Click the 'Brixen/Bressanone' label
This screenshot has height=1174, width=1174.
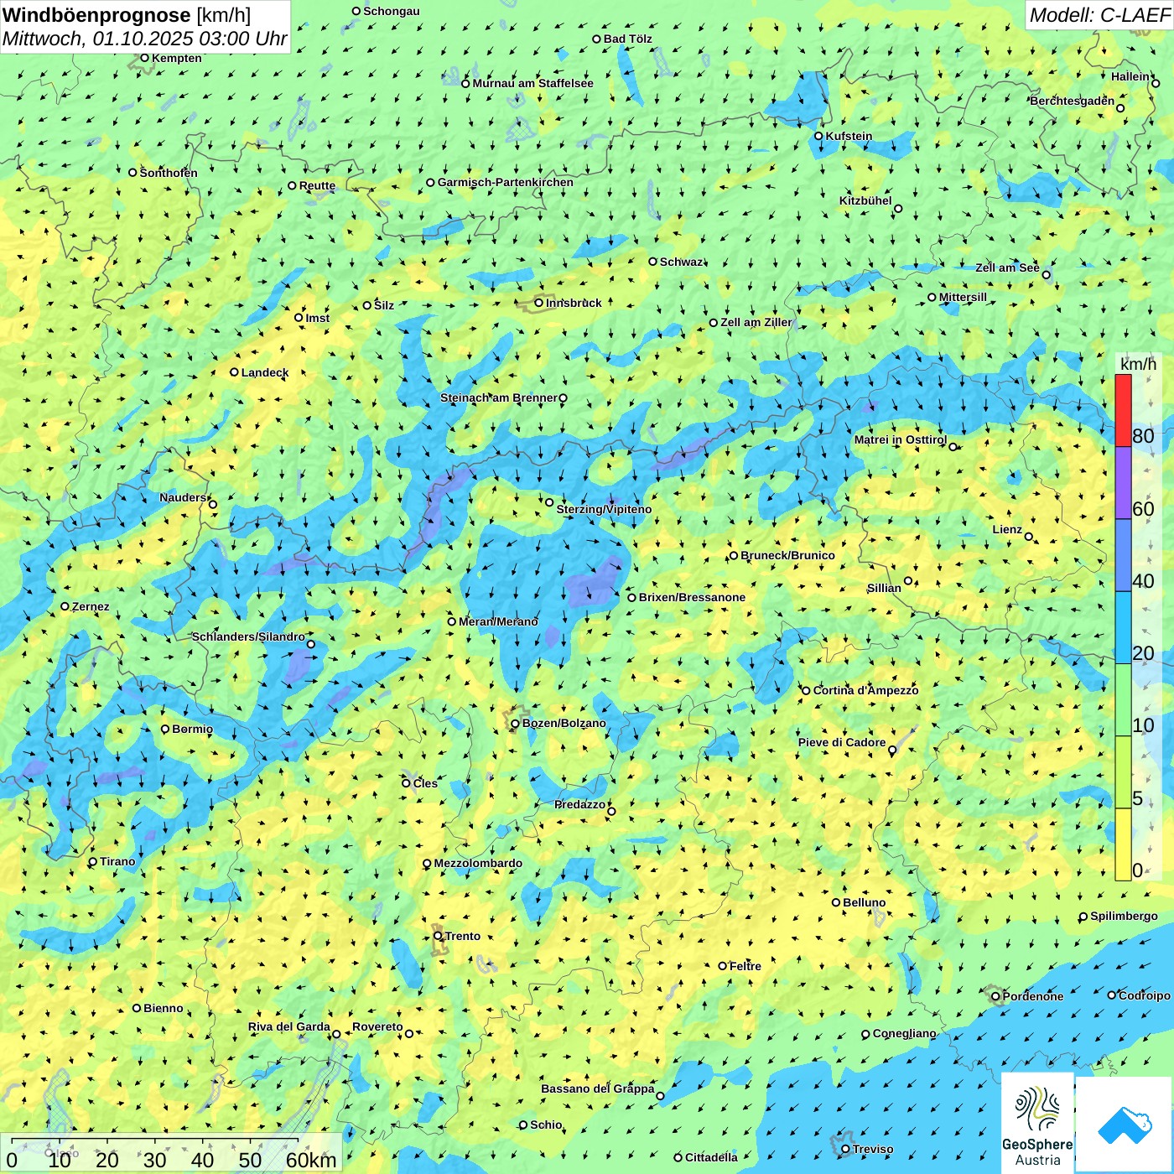pyautogui.click(x=692, y=597)
